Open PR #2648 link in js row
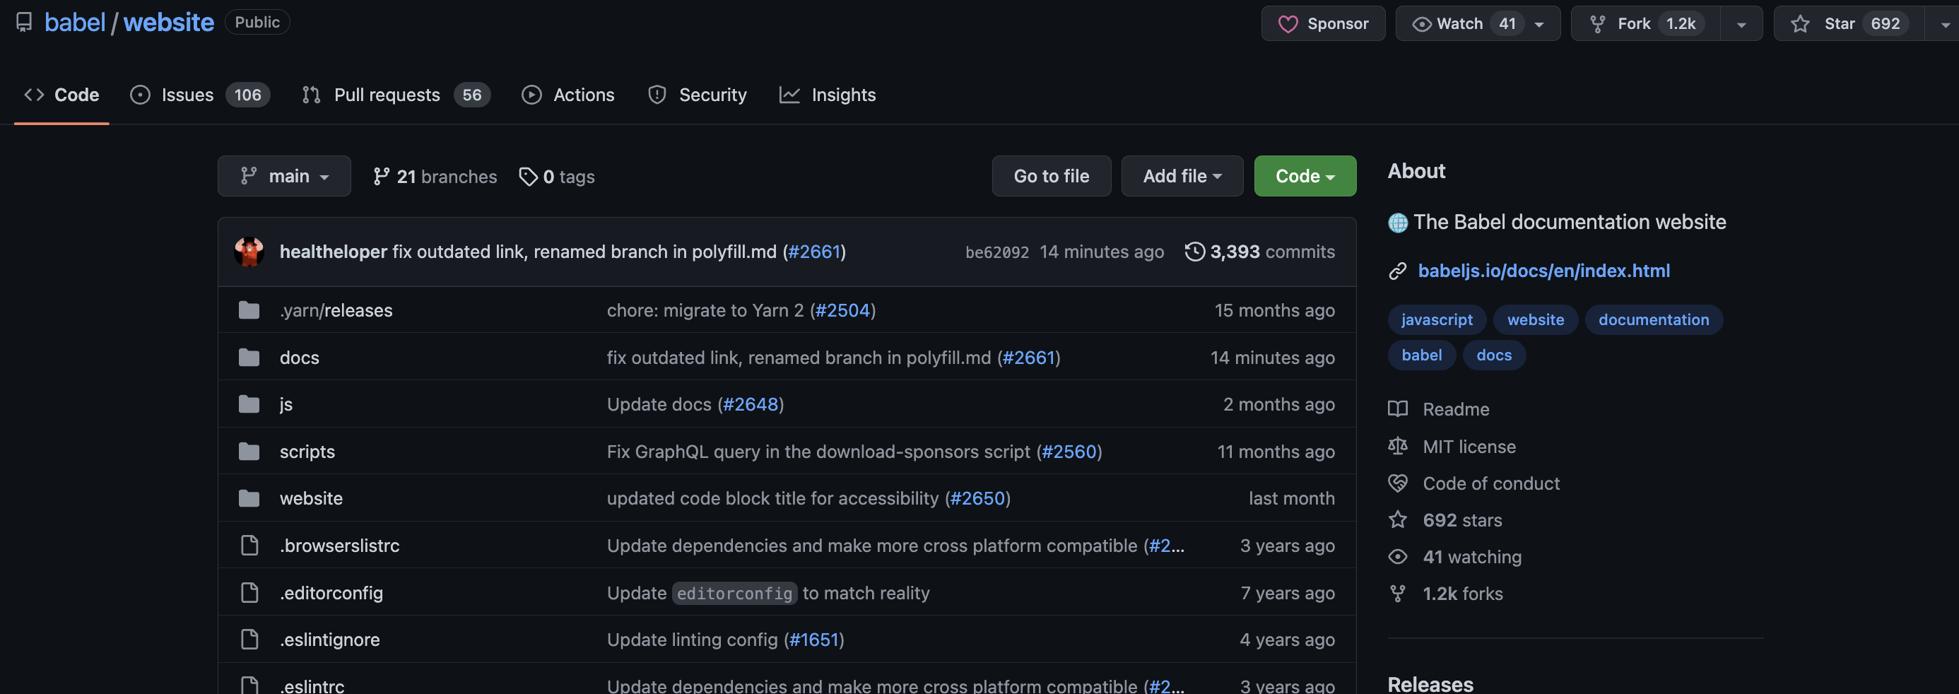1959x694 pixels. click(x=751, y=404)
